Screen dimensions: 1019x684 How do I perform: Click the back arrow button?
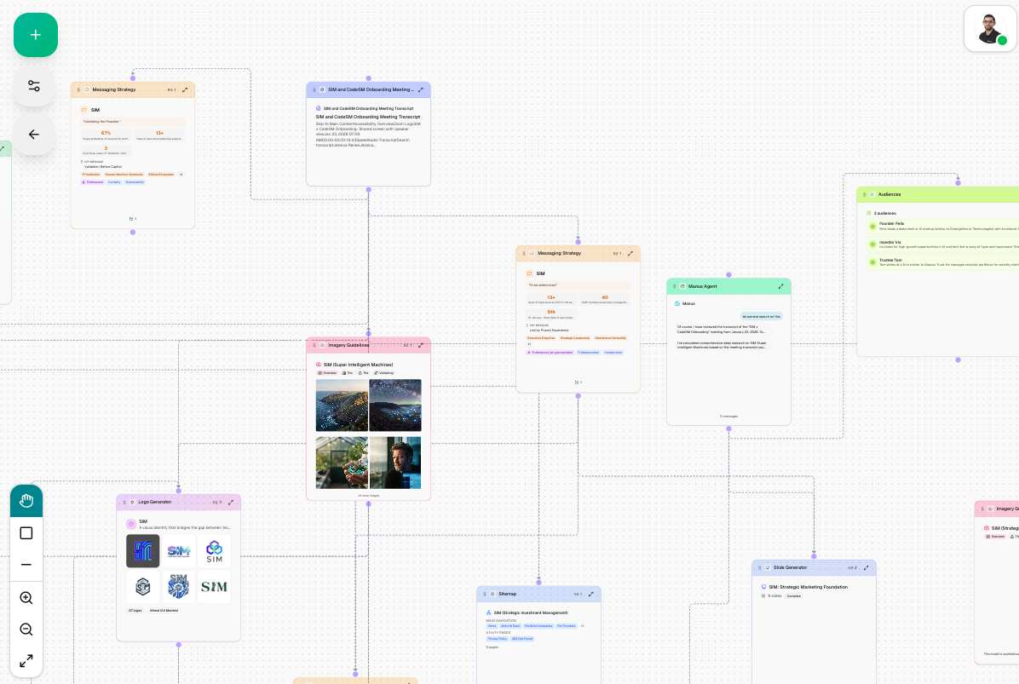coord(34,134)
